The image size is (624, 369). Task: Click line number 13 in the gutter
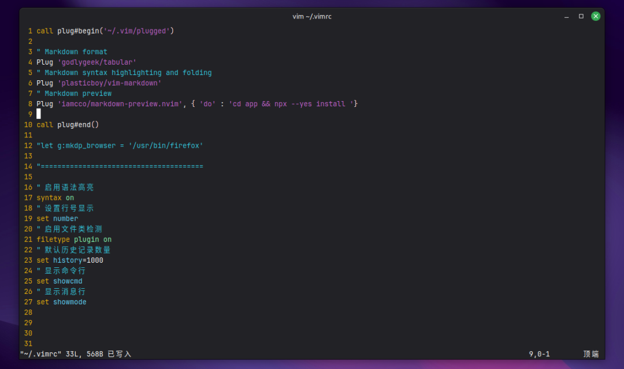pos(28,156)
